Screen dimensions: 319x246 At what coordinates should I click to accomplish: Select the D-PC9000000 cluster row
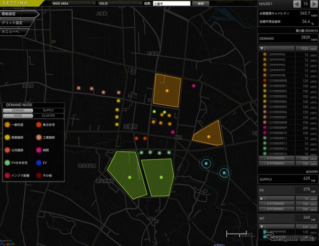288,158
